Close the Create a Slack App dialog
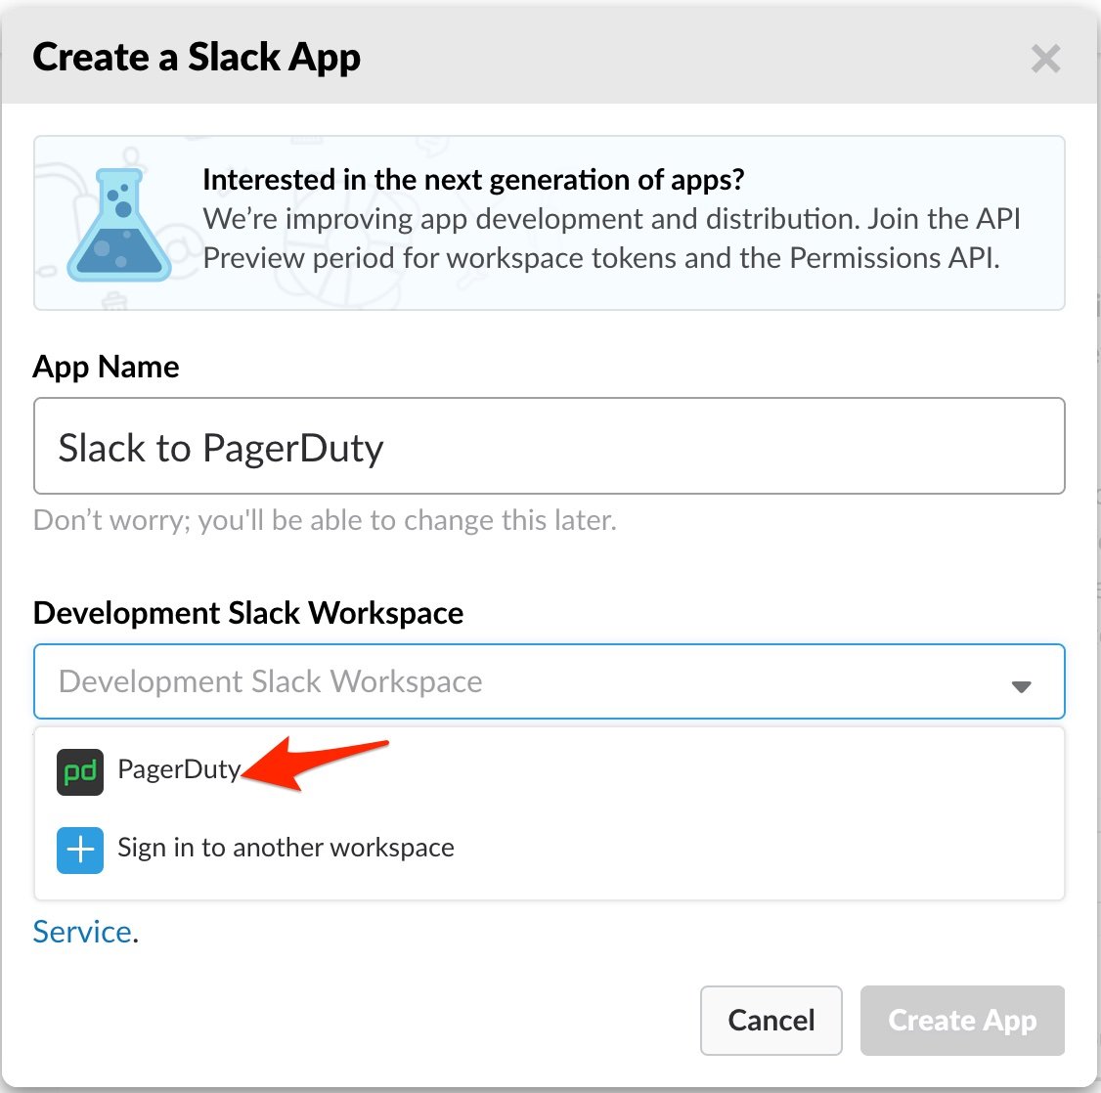This screenshot has height=1093, width=1101. click(x=1045, y=60)
